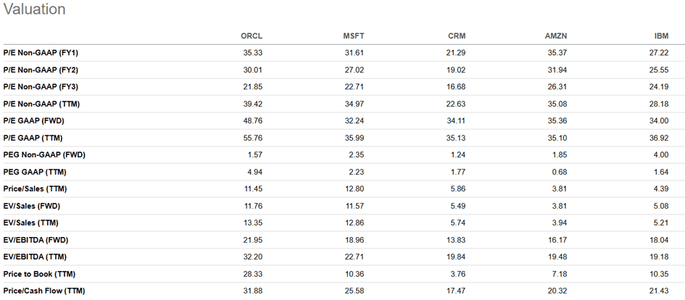Click the EV/EBITDA (FWD) row label
This screenshot has height=300, width=685.
(35, 240)
